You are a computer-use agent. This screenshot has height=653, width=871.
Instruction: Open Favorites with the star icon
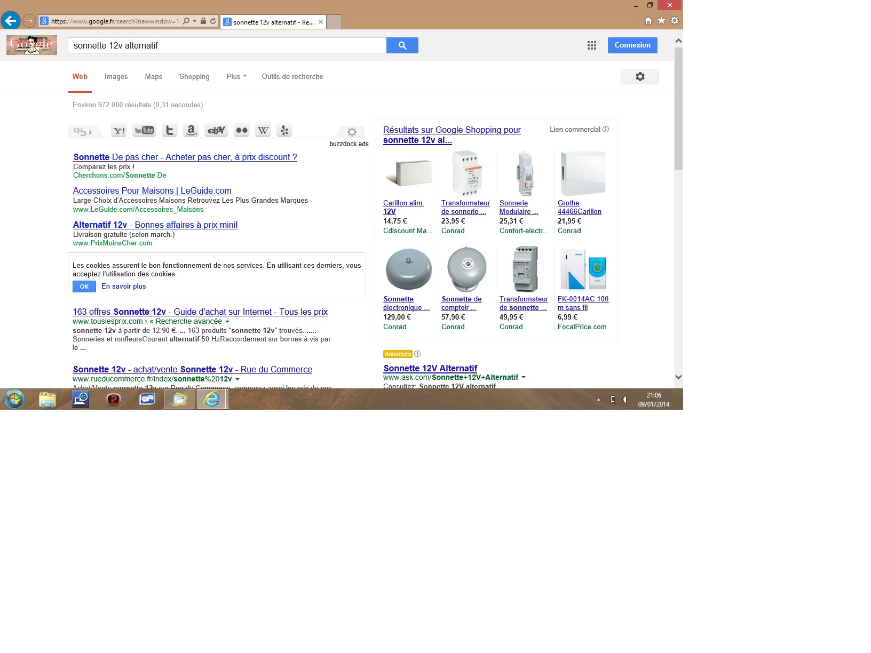tap(661, 21)
